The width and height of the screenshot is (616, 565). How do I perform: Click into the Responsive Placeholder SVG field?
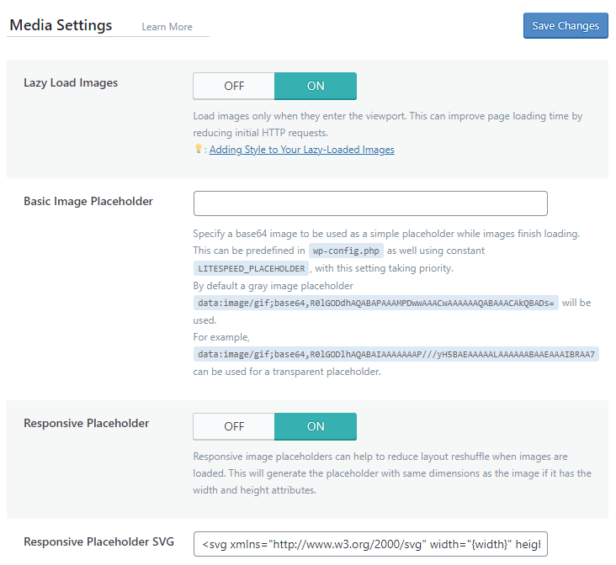coord(370,544)
